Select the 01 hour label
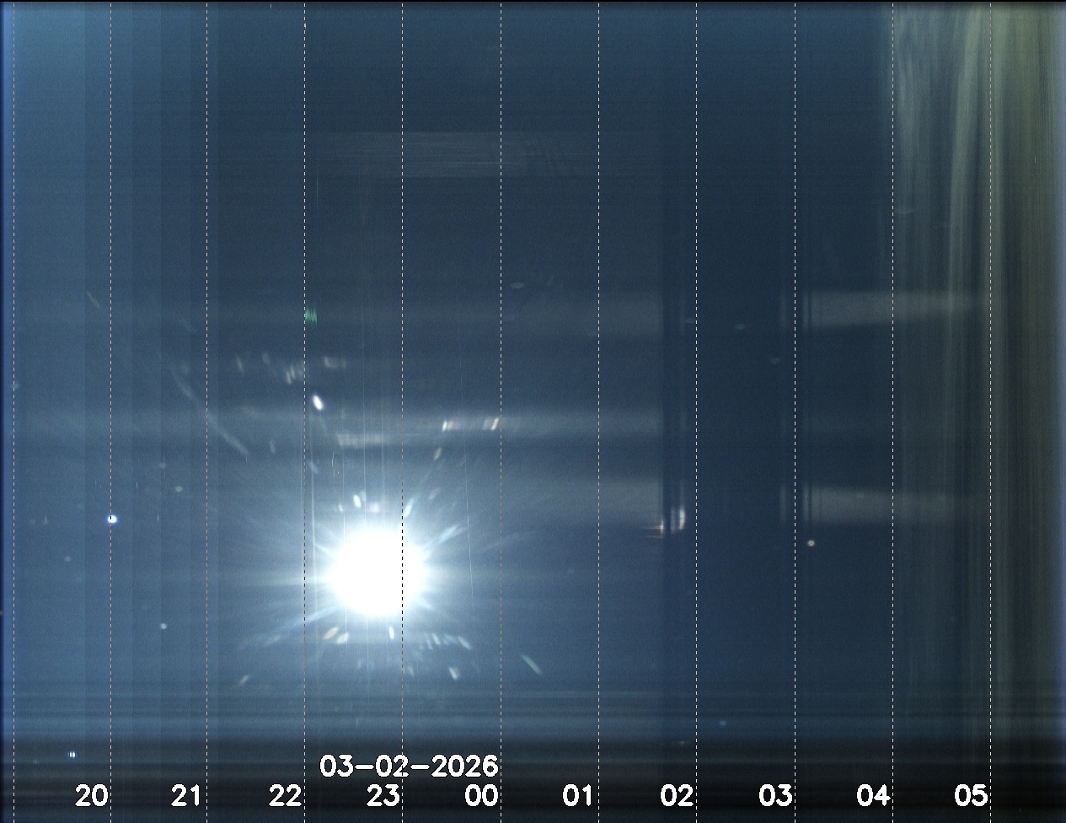Screen dimensions: 1066x823 click(x=579, y=795)
